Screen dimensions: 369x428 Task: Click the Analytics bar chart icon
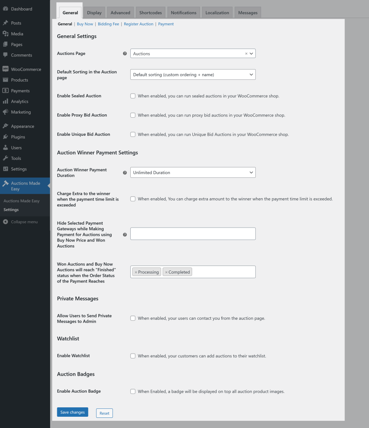(5, 102)
